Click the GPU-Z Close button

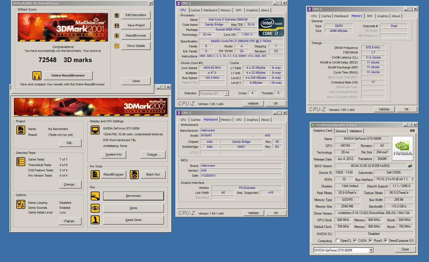pos(405,249)
